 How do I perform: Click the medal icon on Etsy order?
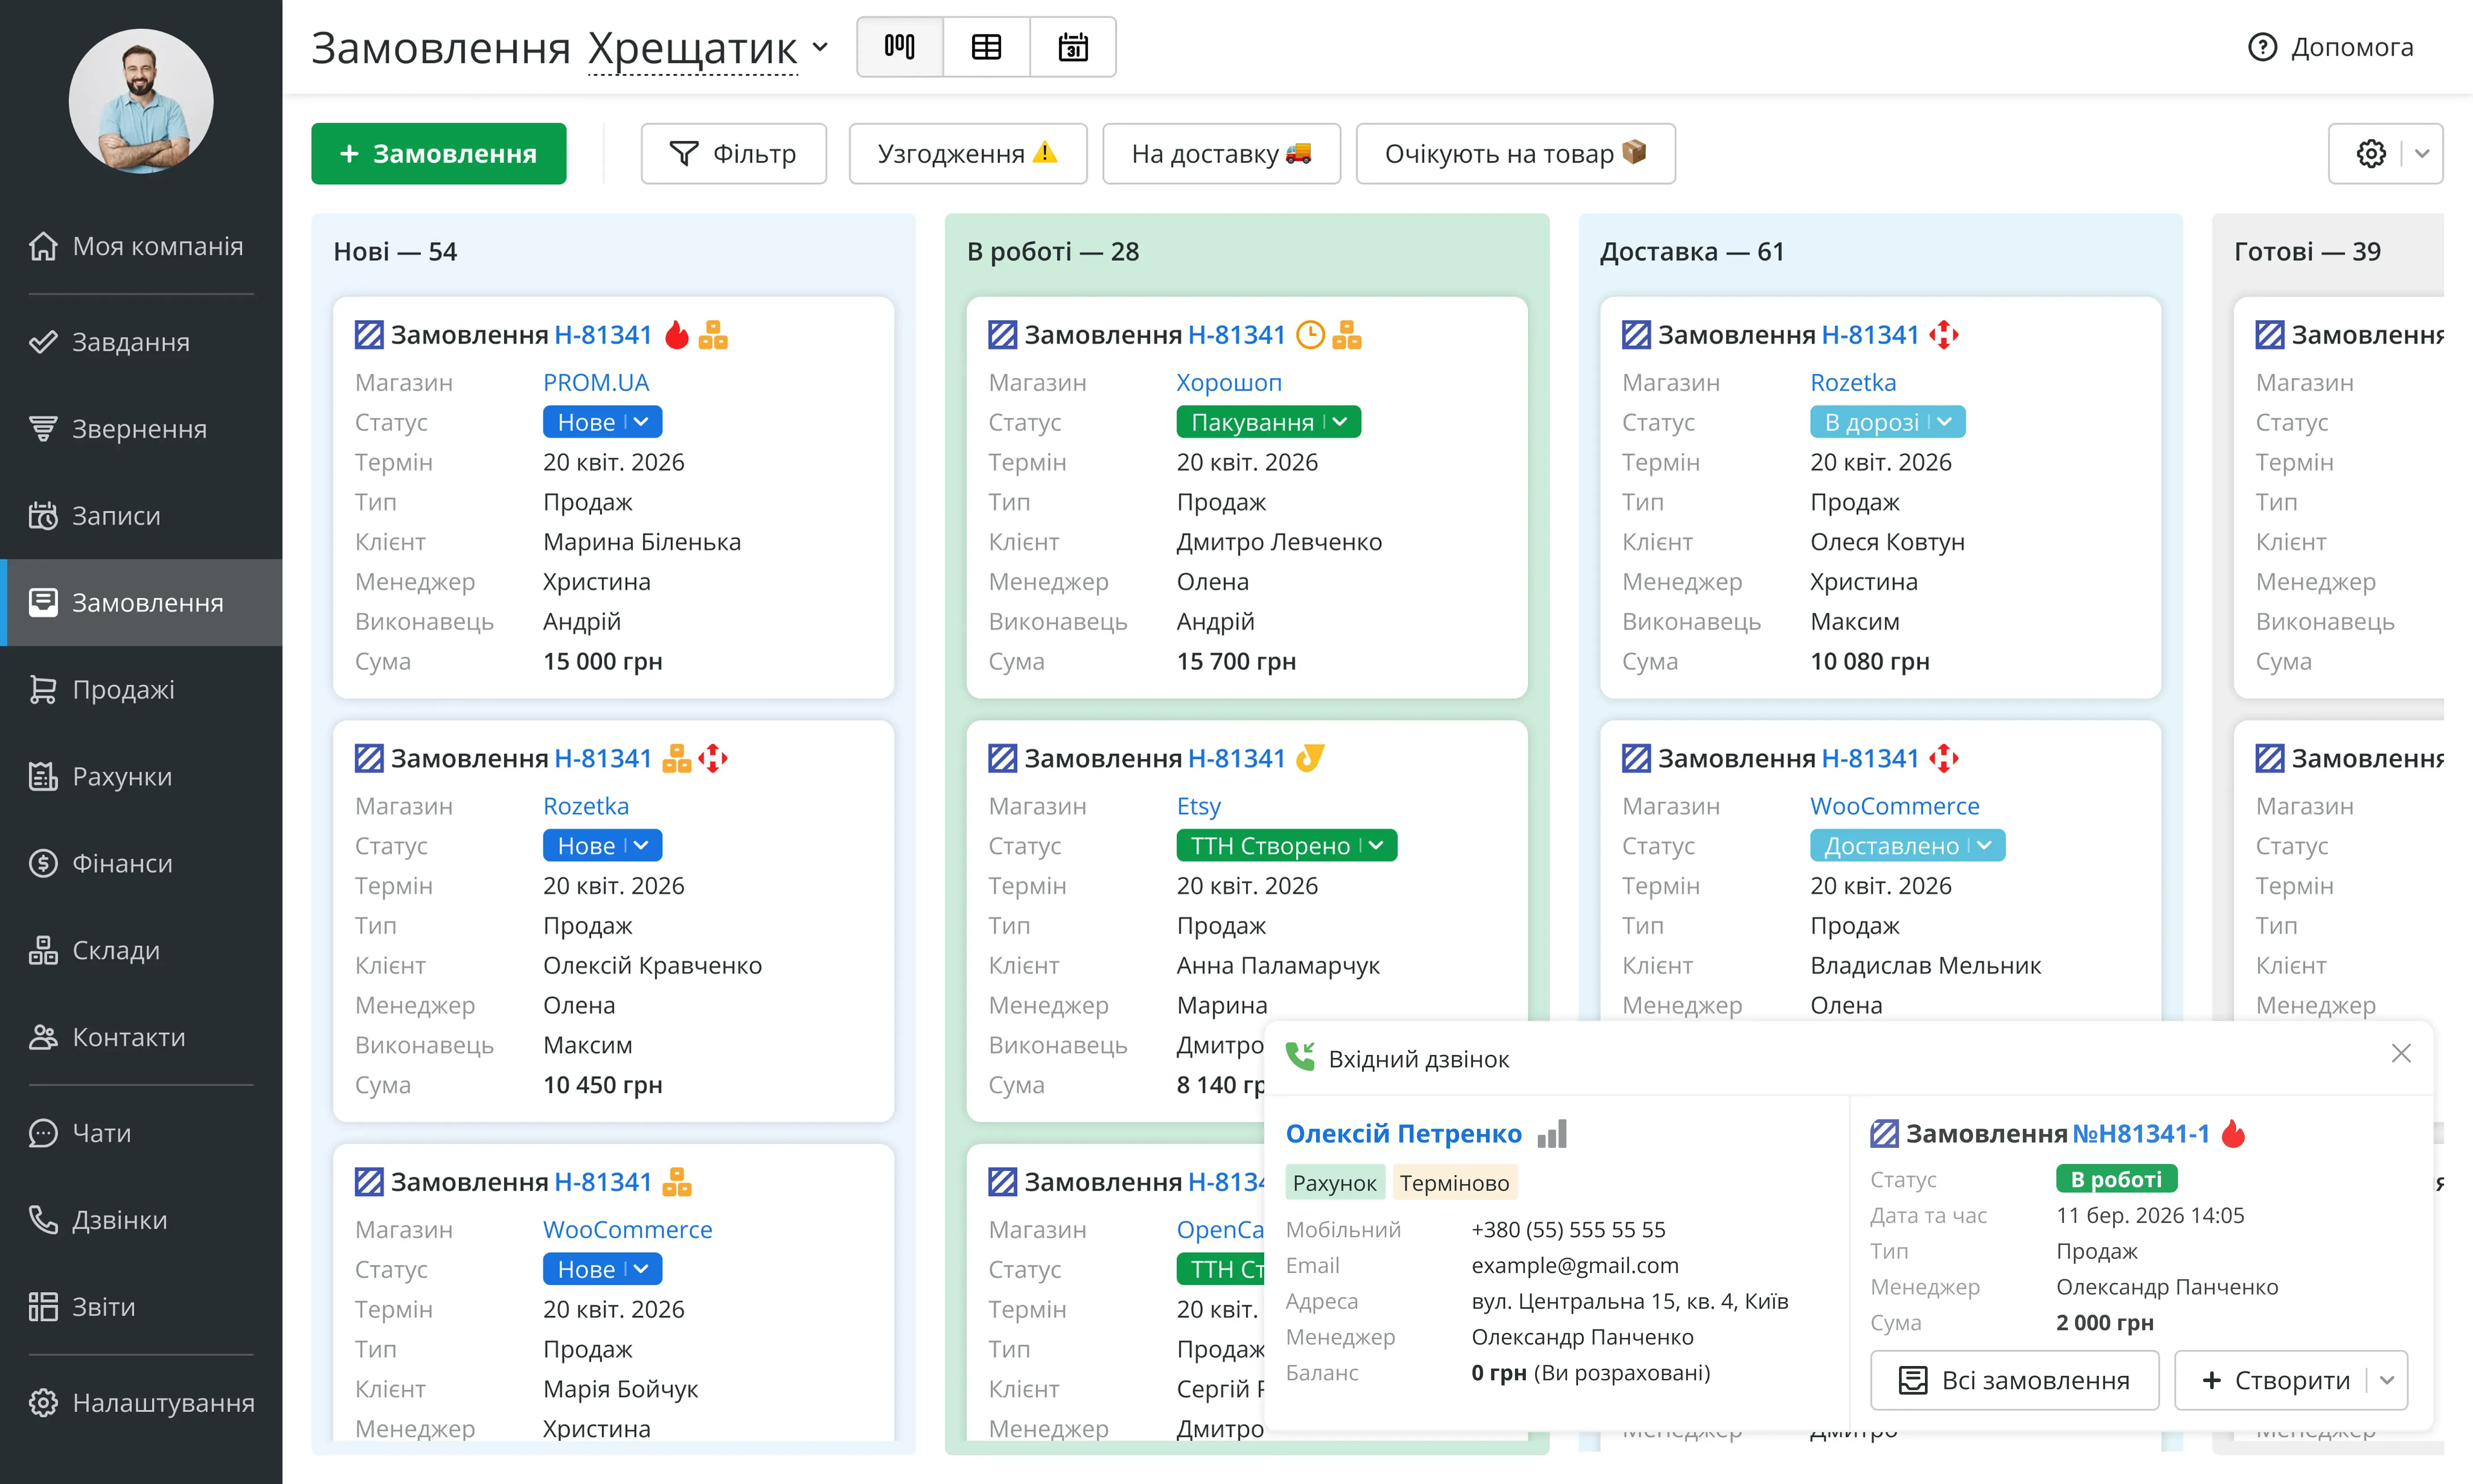point(1310,758)
